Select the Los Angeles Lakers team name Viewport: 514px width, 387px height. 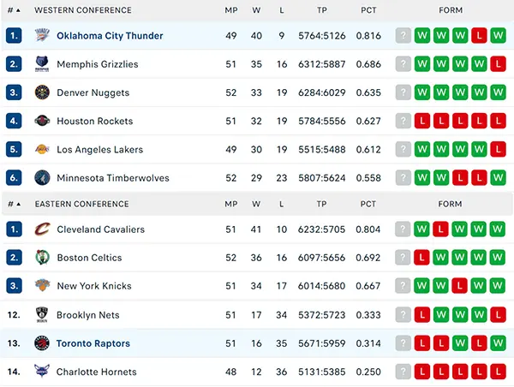click(100, 150)
